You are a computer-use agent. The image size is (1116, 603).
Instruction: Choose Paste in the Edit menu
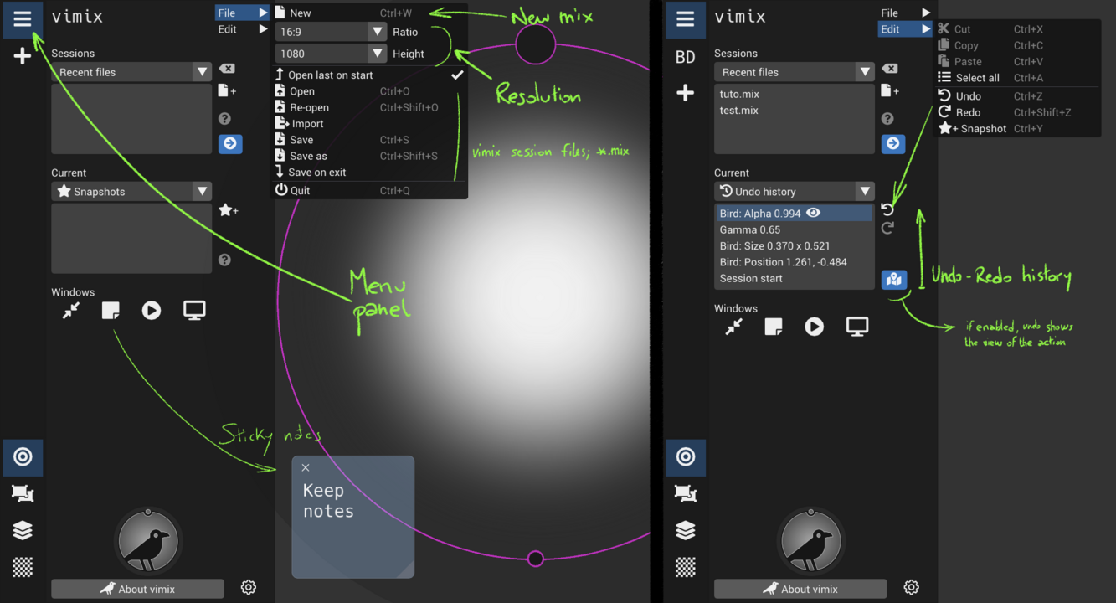1016,61
